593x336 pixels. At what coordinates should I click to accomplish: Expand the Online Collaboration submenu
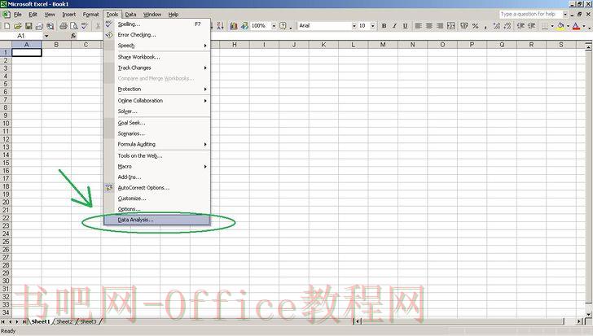click(157, 100)
